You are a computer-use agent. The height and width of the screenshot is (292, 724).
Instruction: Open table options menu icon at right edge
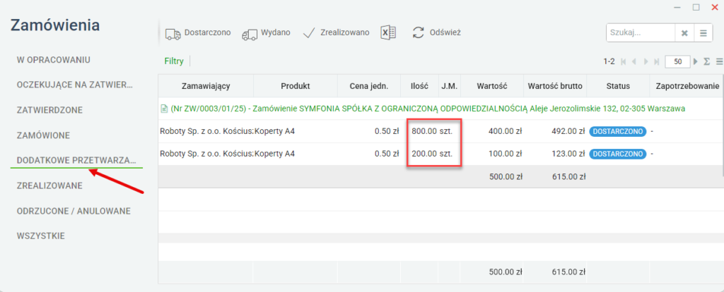(x=719, y=61)
